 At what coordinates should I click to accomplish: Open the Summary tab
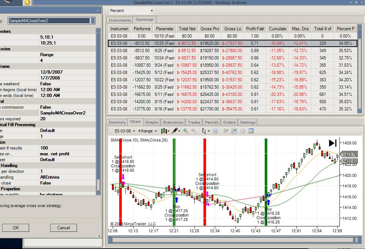[x=117, y=122]
